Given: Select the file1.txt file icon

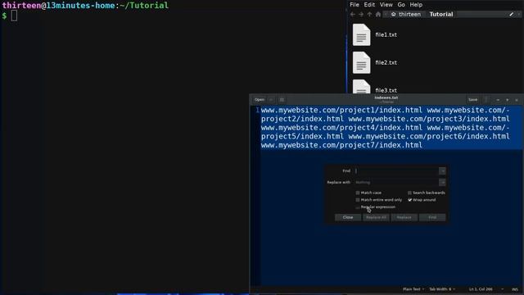Looking at the screenshot, I should pyautogui.click(x=361, y=34).
